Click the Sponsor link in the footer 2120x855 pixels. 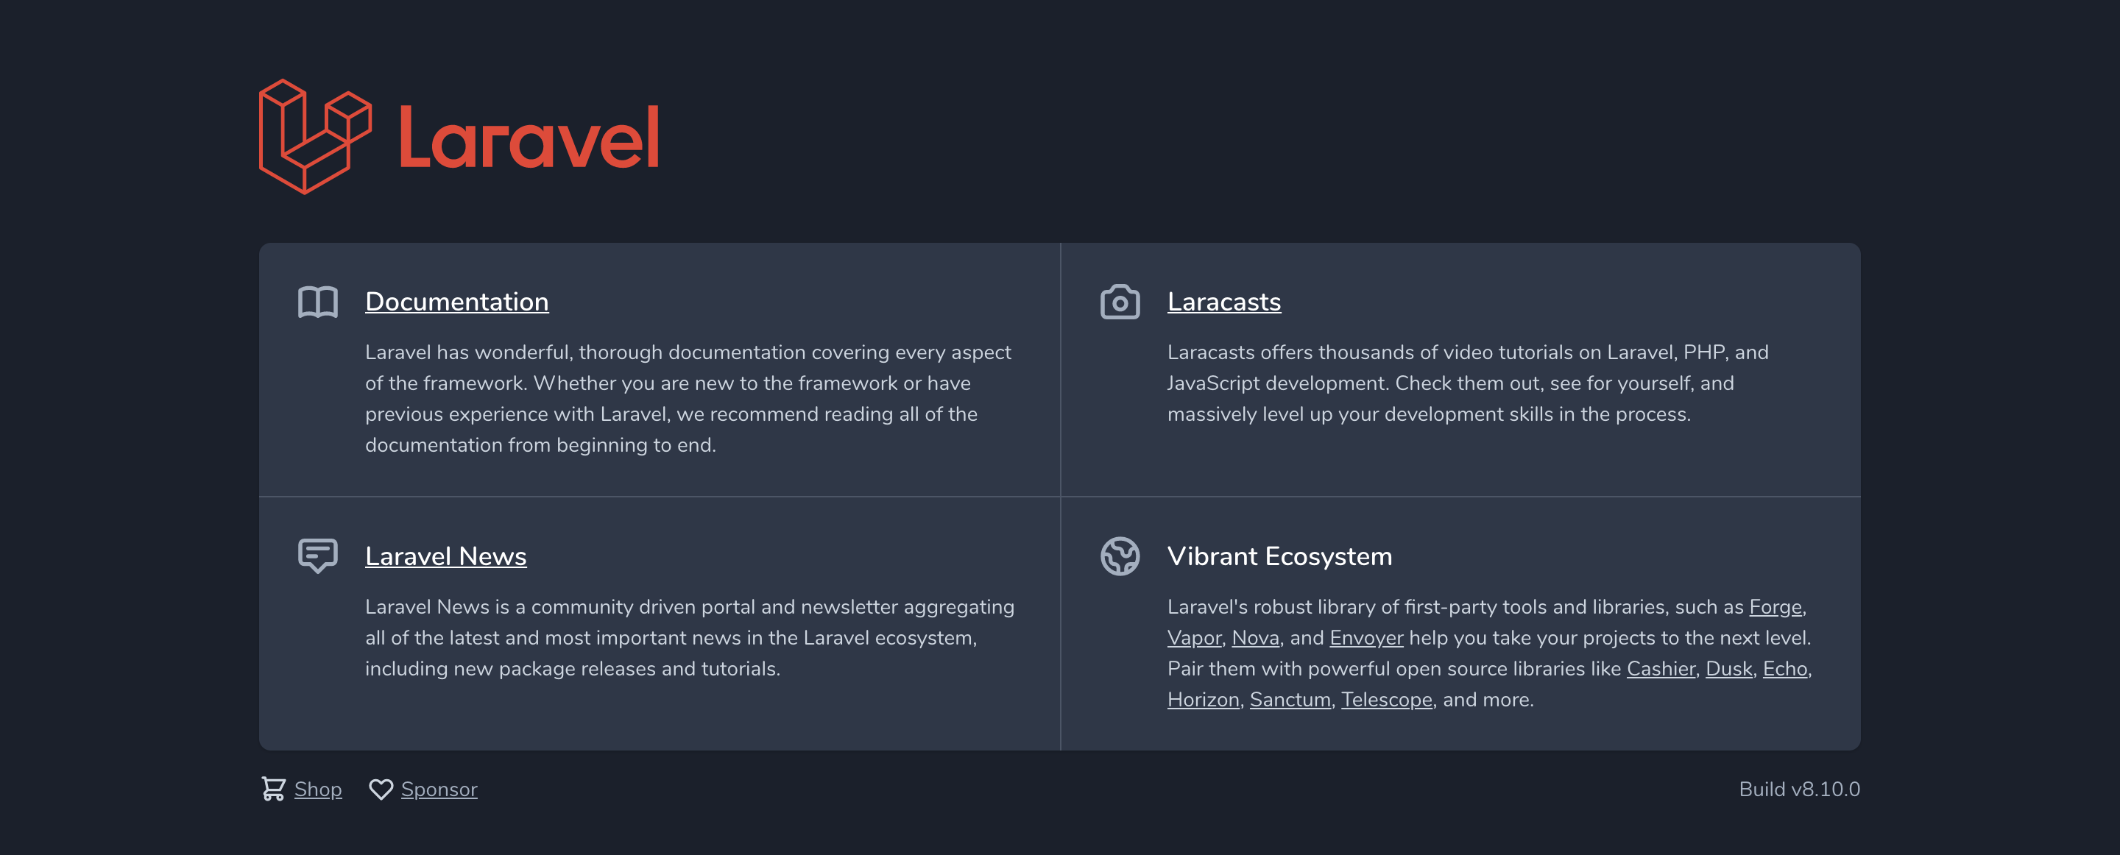(439, 788)
